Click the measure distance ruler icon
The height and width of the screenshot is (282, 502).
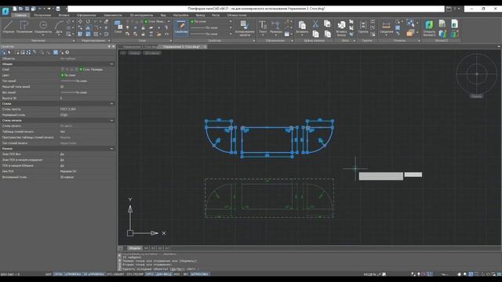[387, 27]
